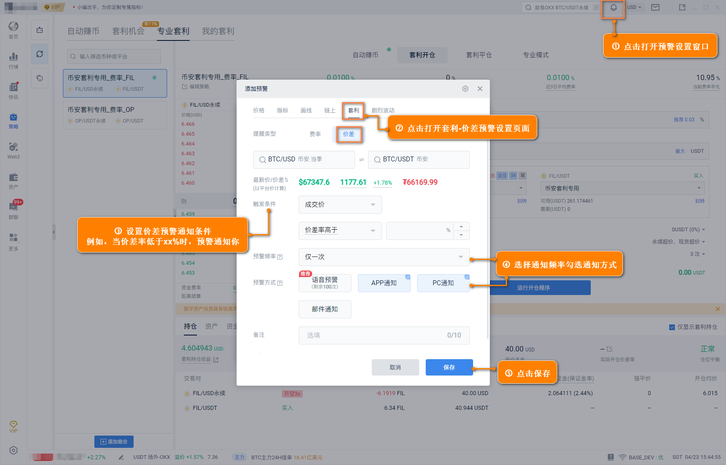Click the window layout icon beside the mail icon
This screenshot has height=465, width=726.
(682, 7)
